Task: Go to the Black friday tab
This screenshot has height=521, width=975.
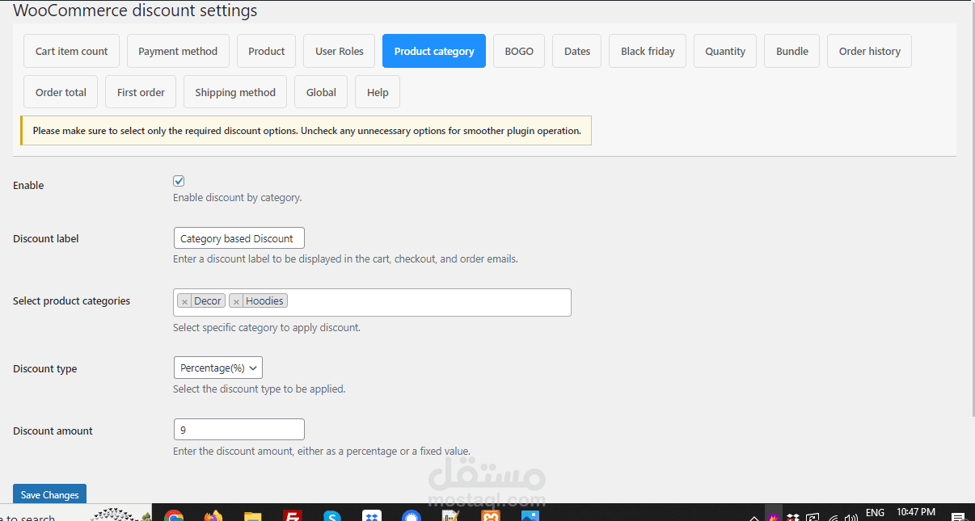Action: click(648, 51)
